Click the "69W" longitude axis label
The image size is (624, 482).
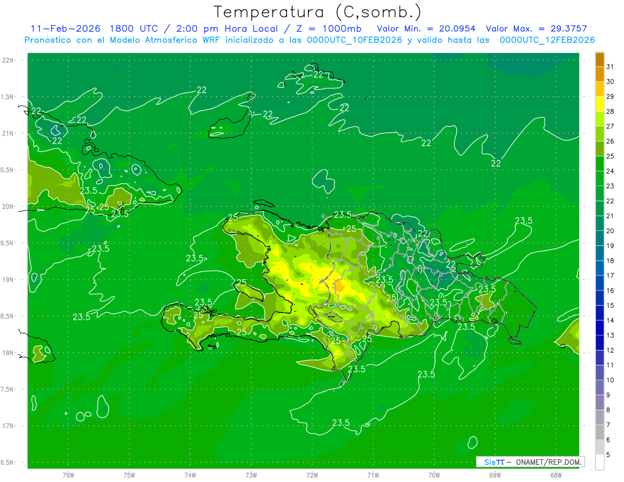495,475
